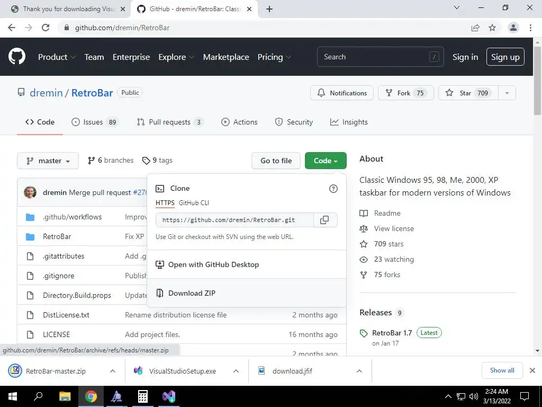
Task: Close the RetroBar GitHub tab
Action: (249, 9)
